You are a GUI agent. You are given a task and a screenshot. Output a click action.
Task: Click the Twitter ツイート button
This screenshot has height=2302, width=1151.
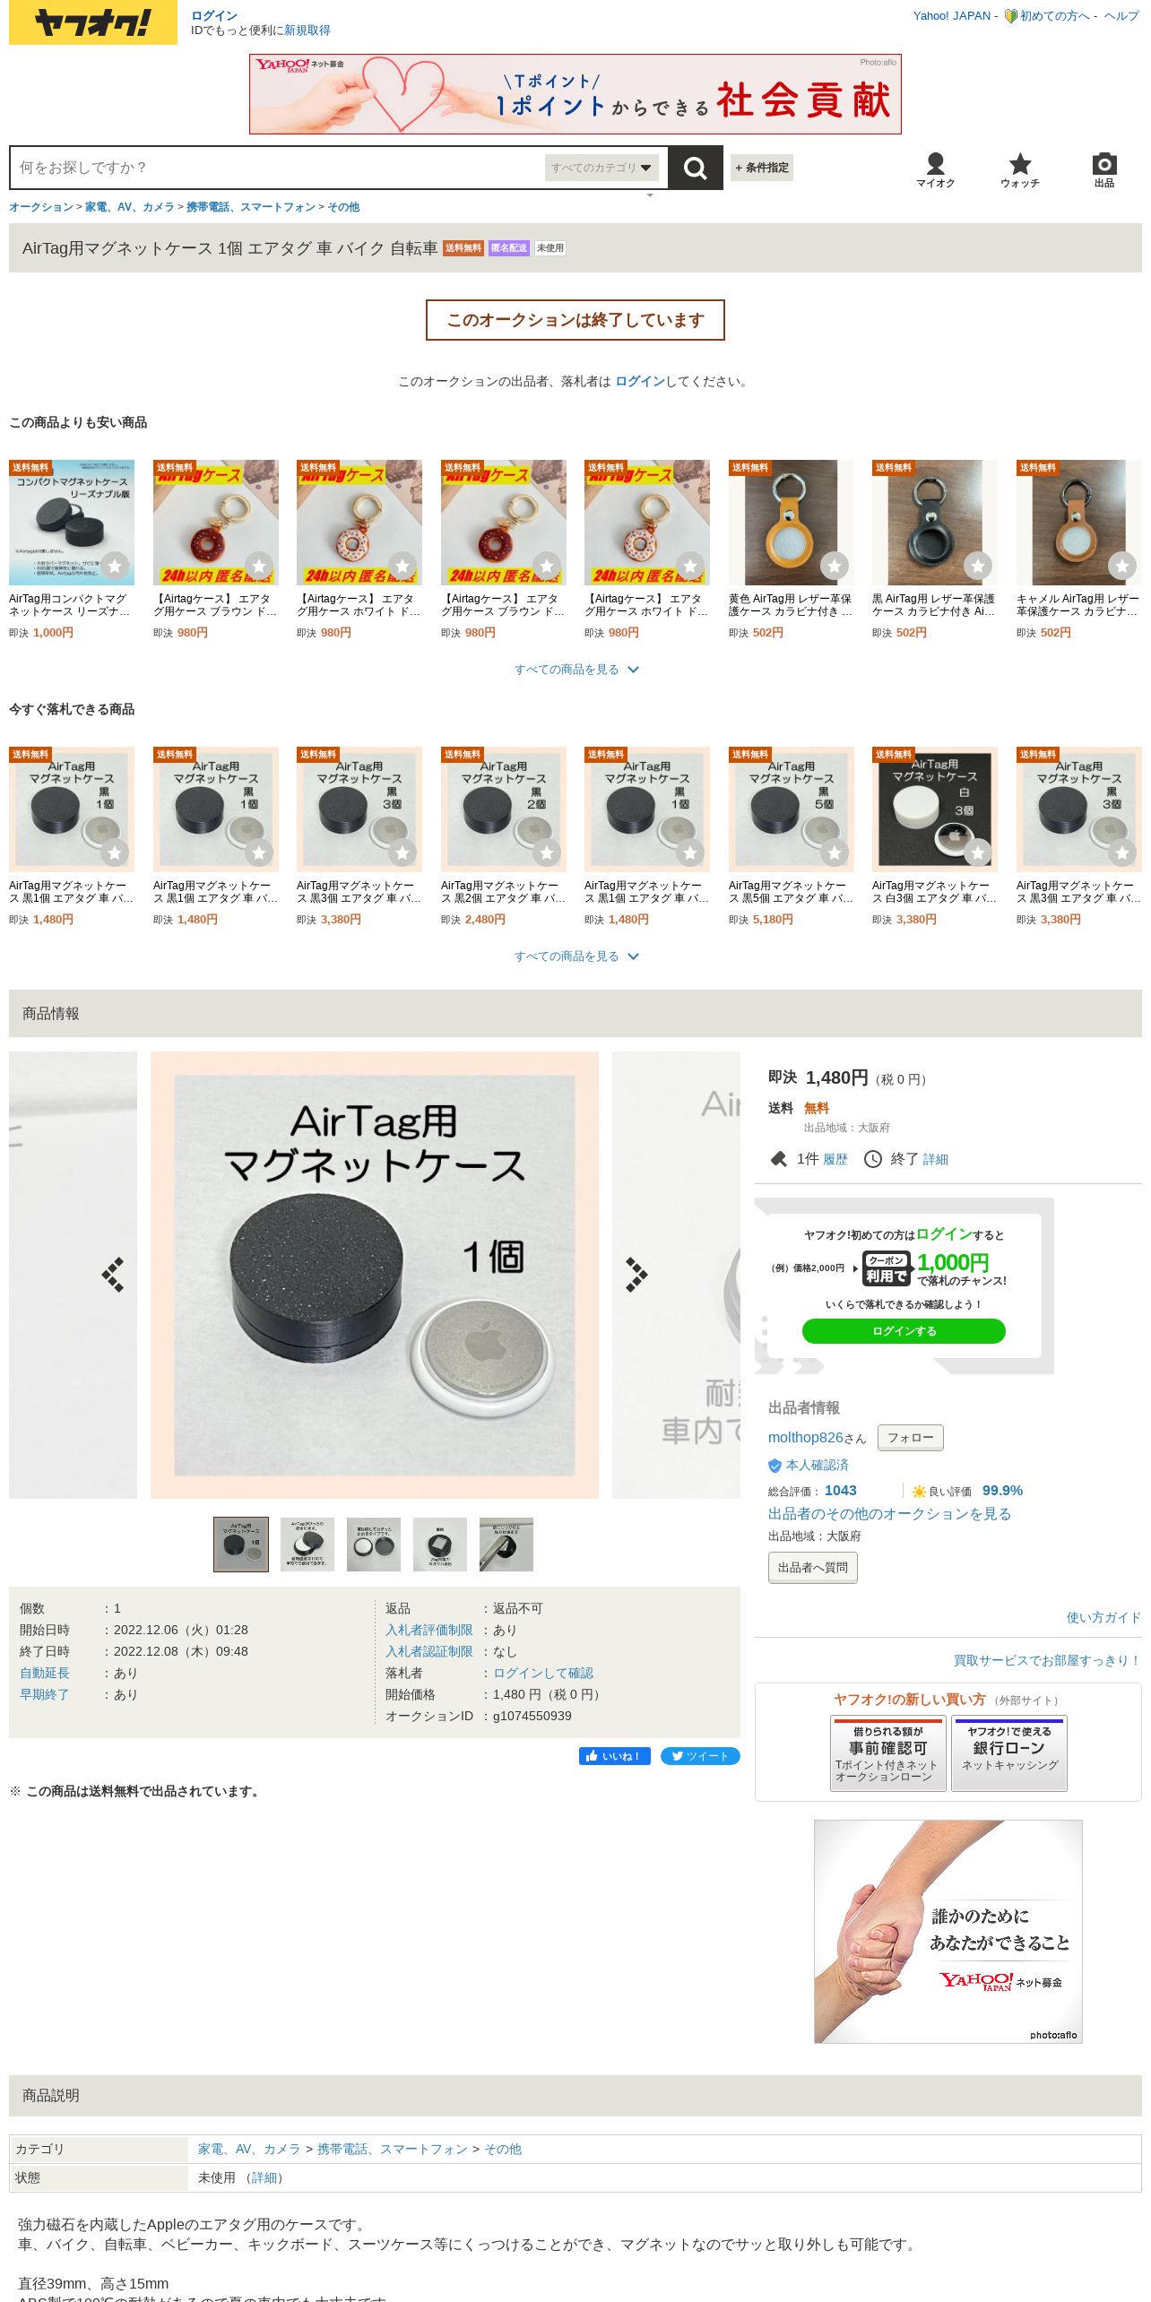pos(700,1756)
